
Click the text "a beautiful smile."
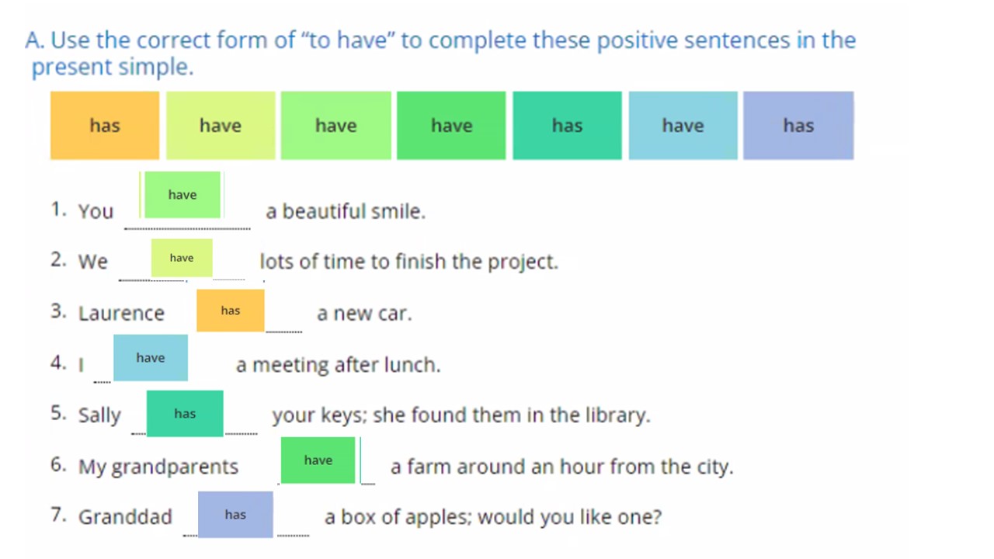coord(346,211)
